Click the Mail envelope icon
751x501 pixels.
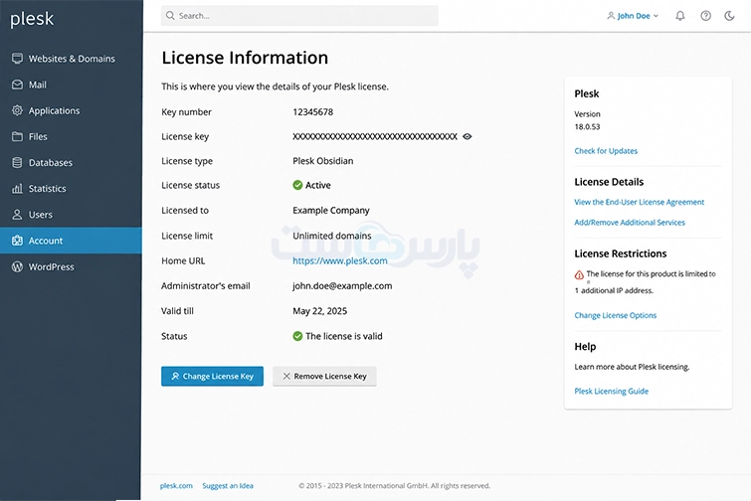[17, 84]
